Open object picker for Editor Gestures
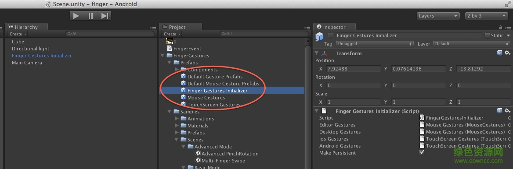Viewport: 513px width, 169px height. pos(510,125)
